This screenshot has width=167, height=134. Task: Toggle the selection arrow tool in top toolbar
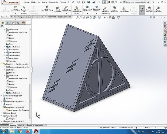tap(104, 2)
